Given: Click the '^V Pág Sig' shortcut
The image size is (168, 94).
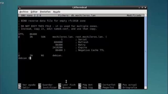Looking at the screenshot, I should pyautogui.click(x=85, y=87).
